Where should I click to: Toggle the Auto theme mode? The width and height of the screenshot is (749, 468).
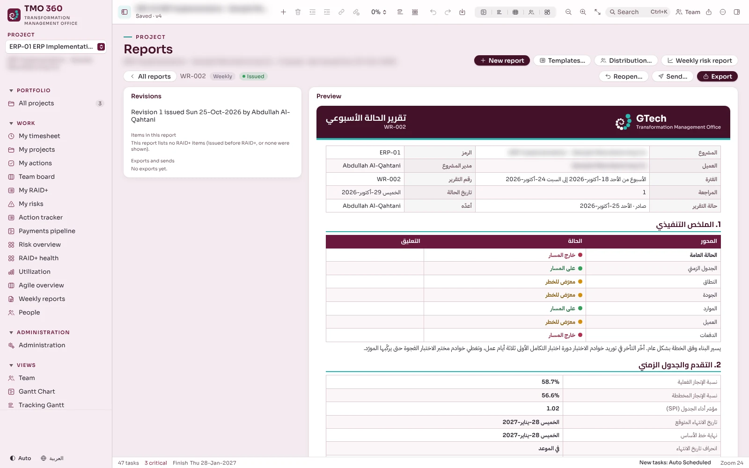[x=21, y=458]
